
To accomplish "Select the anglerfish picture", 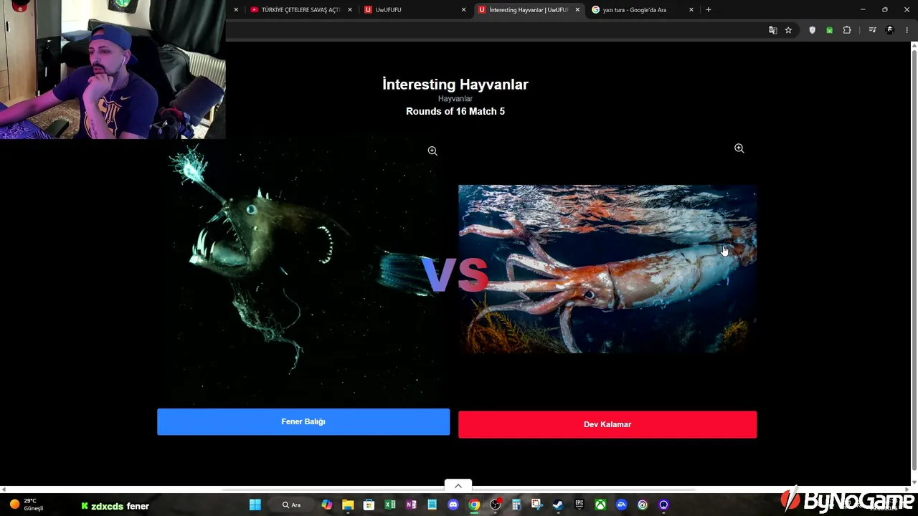I will point(303,272).
